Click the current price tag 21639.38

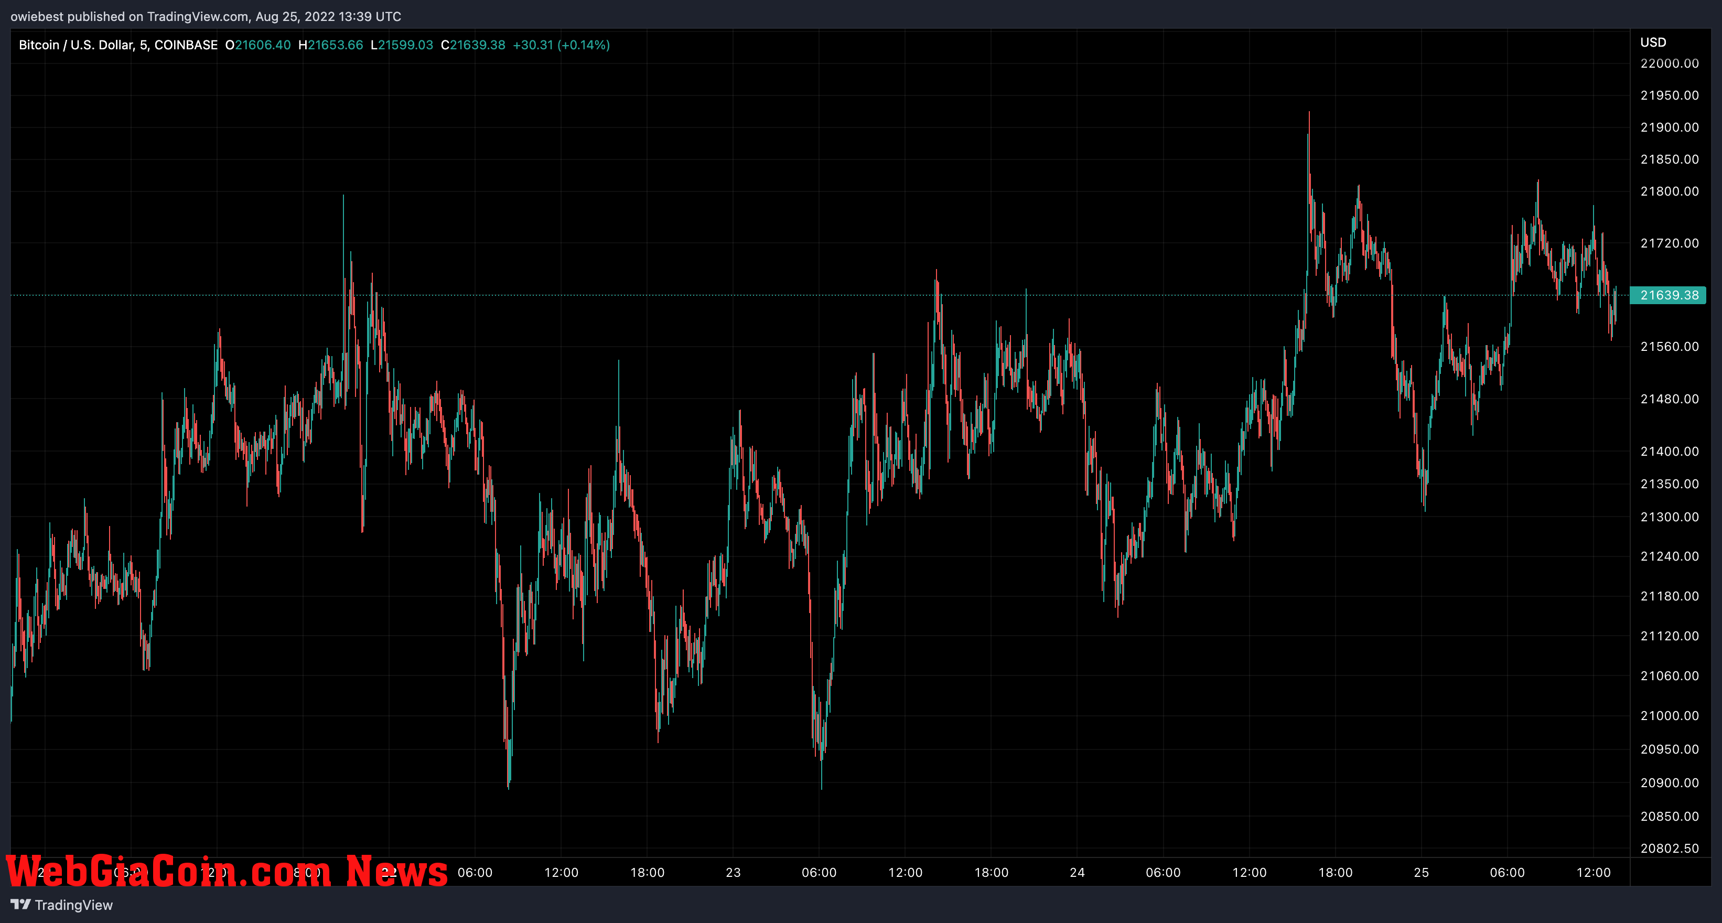[x=1669, y=295]
